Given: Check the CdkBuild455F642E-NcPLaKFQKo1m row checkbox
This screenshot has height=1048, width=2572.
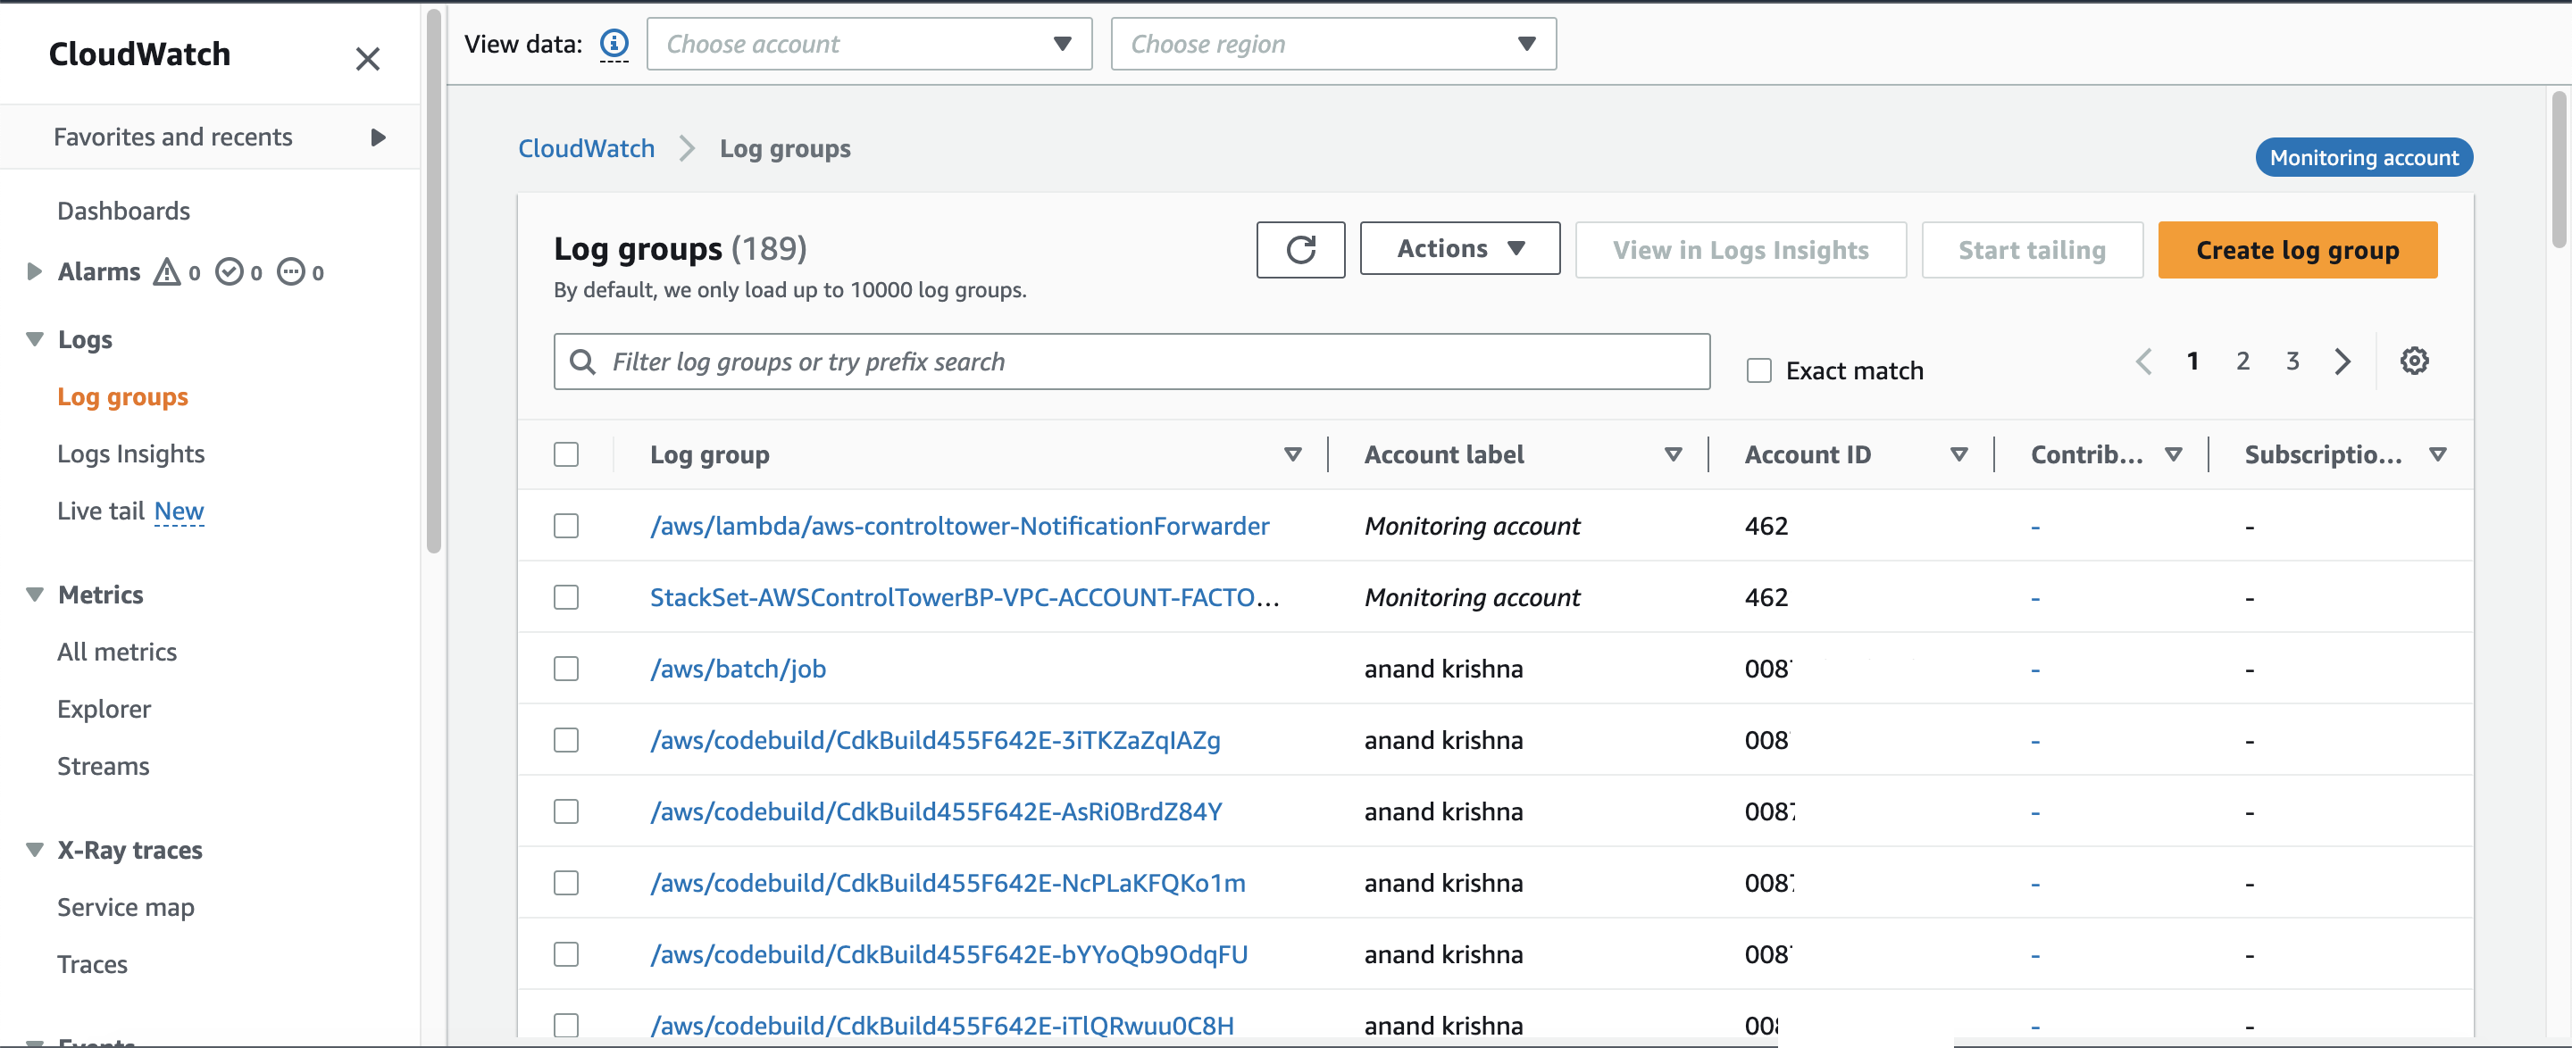Looking at the screenshot, I should 566,882.
